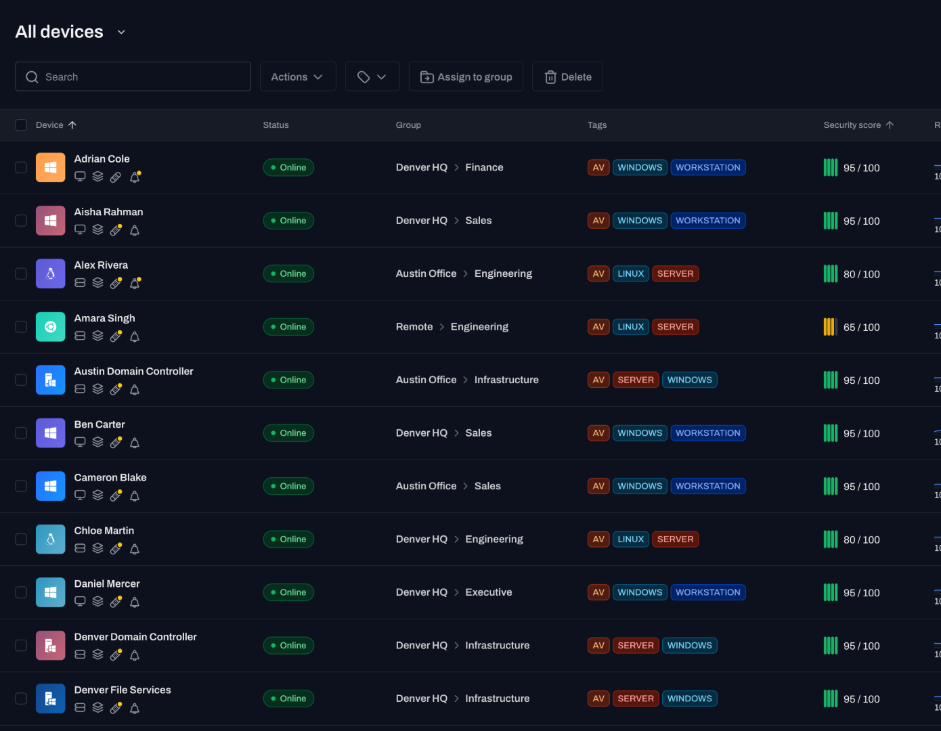Click the magnifier icon in Search box
The height and width of the screenshot is (731, 941).
(x=32, y=77)
